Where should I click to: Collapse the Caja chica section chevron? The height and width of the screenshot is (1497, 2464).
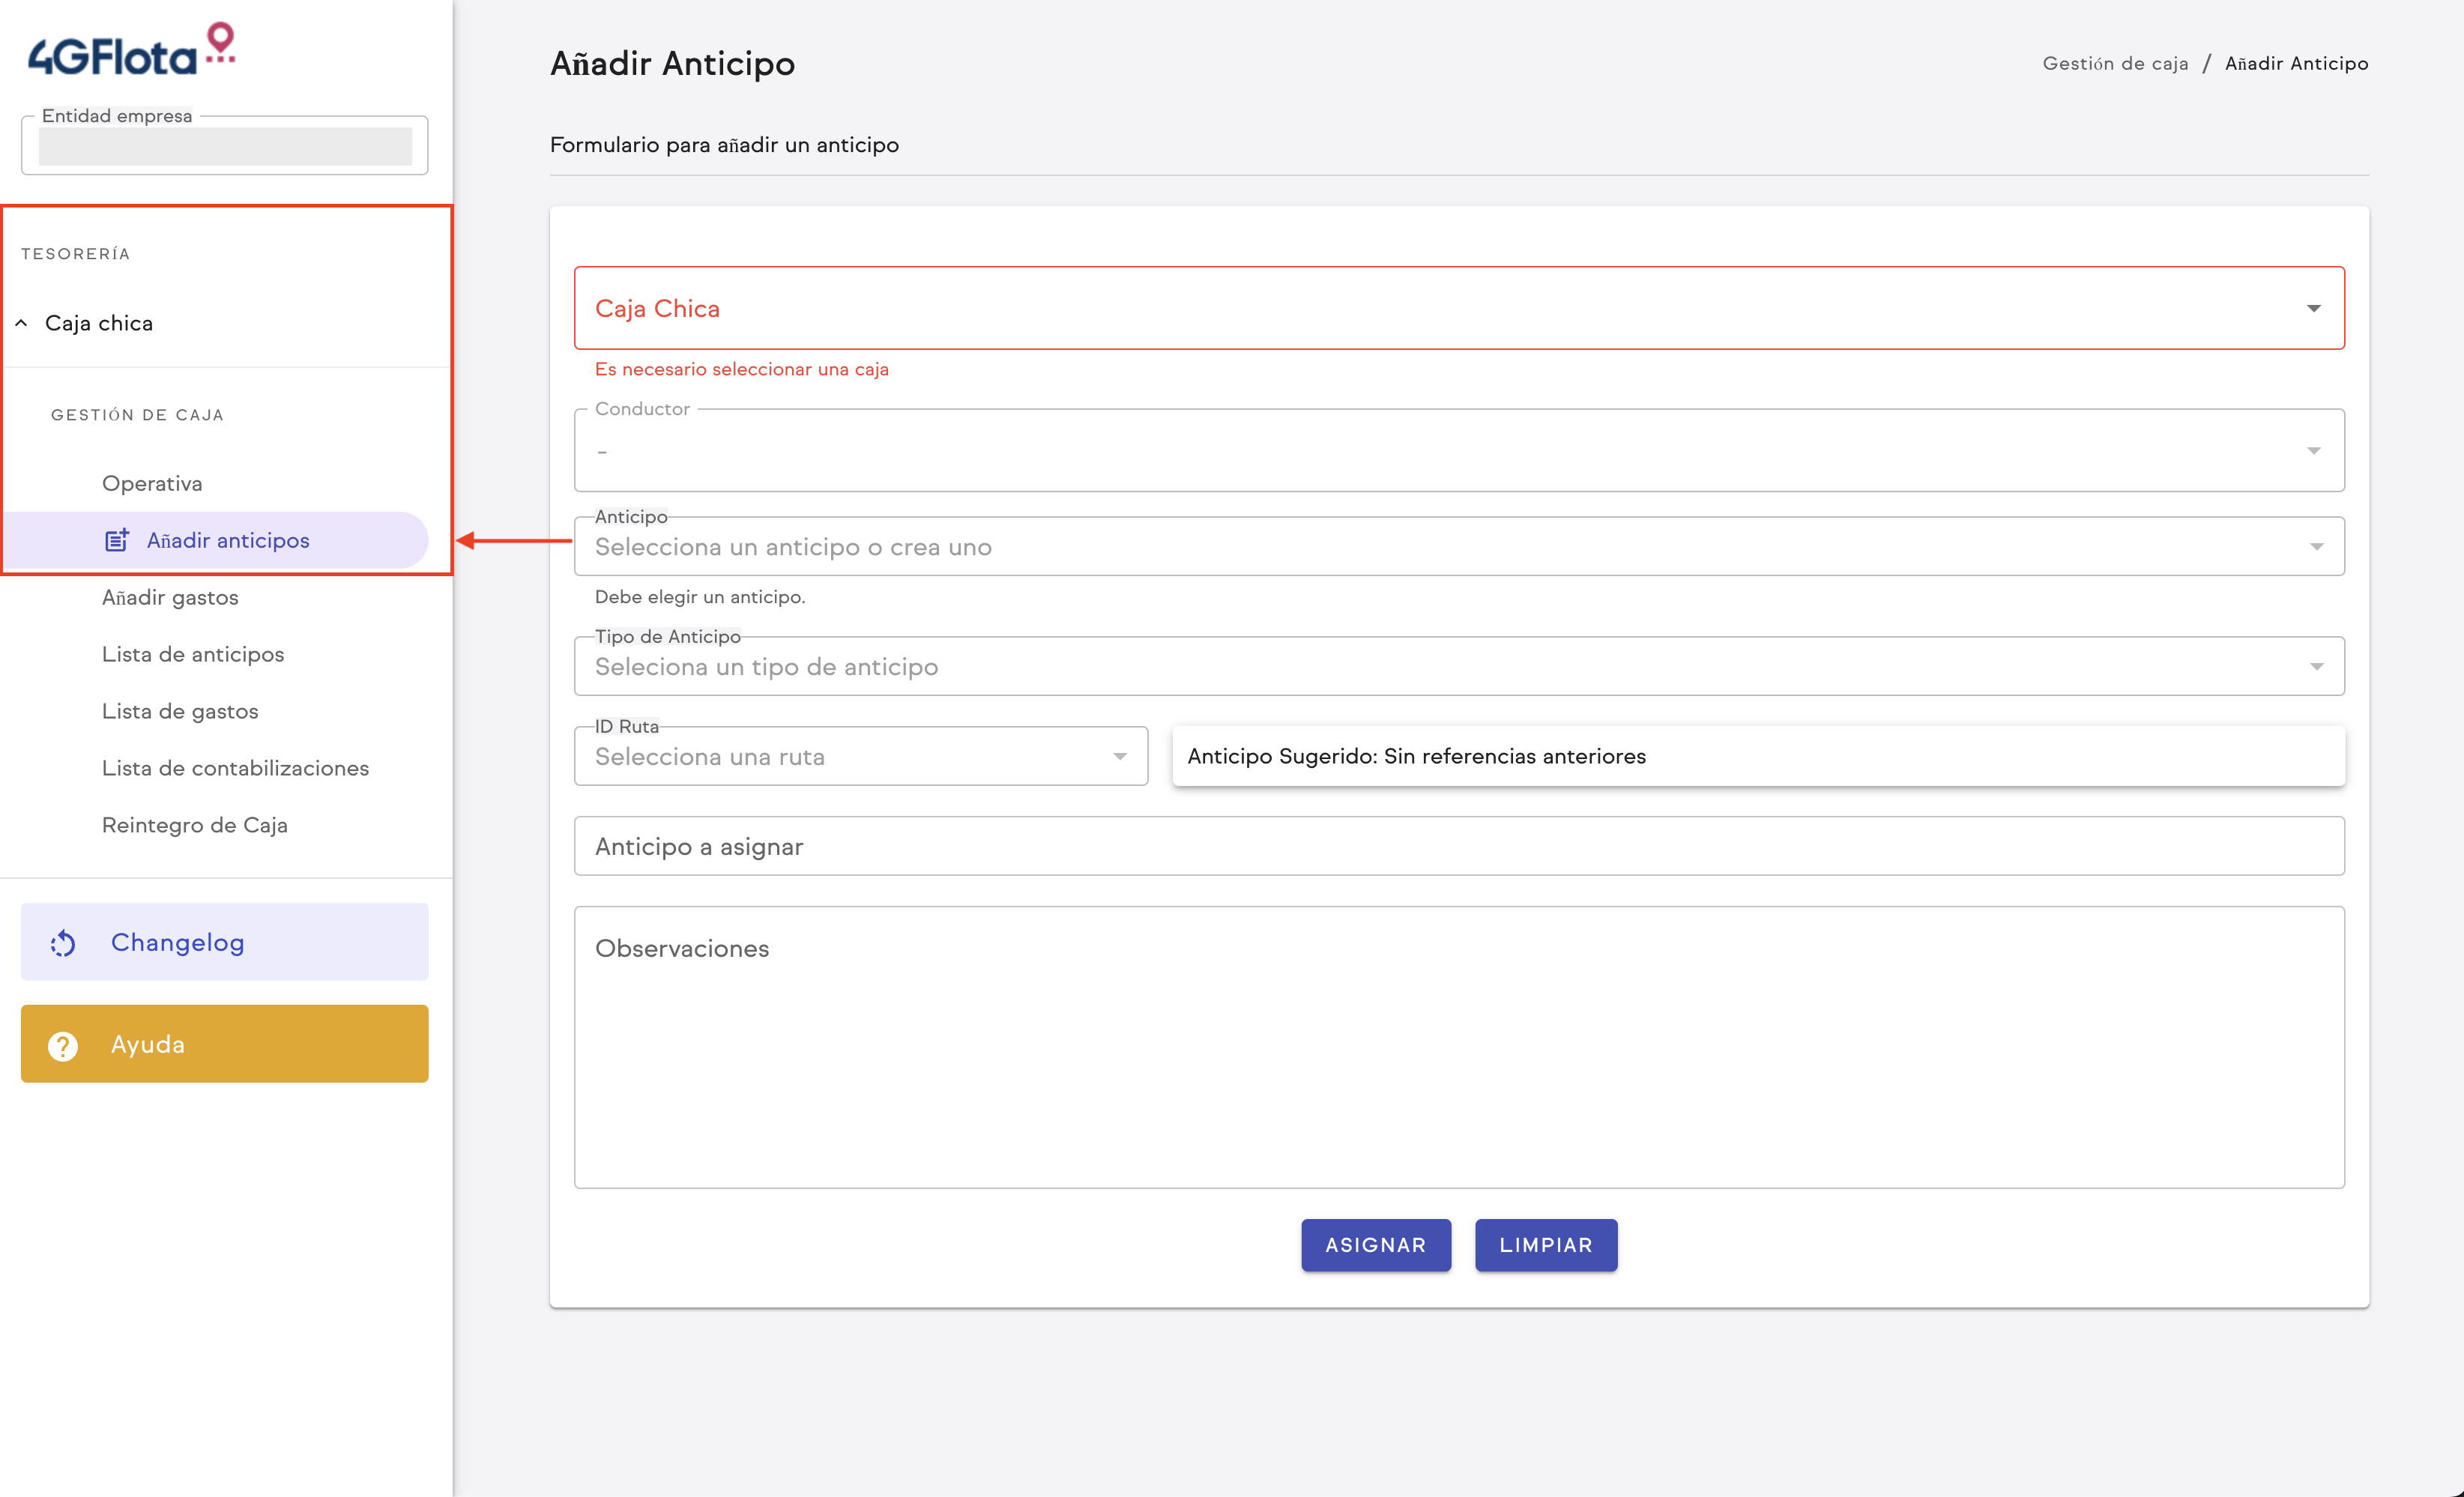pos(21,323)
